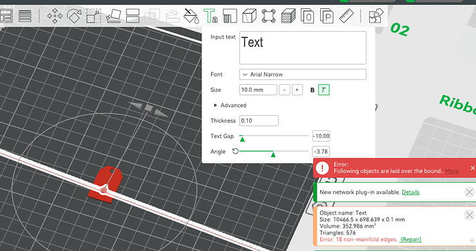Open the Measure ruler tool
Screen dimensions: 476x251
pyautogui.click(x=346, y=16)
